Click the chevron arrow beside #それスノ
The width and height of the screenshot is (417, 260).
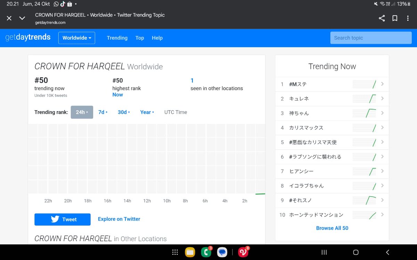[382, 200]
